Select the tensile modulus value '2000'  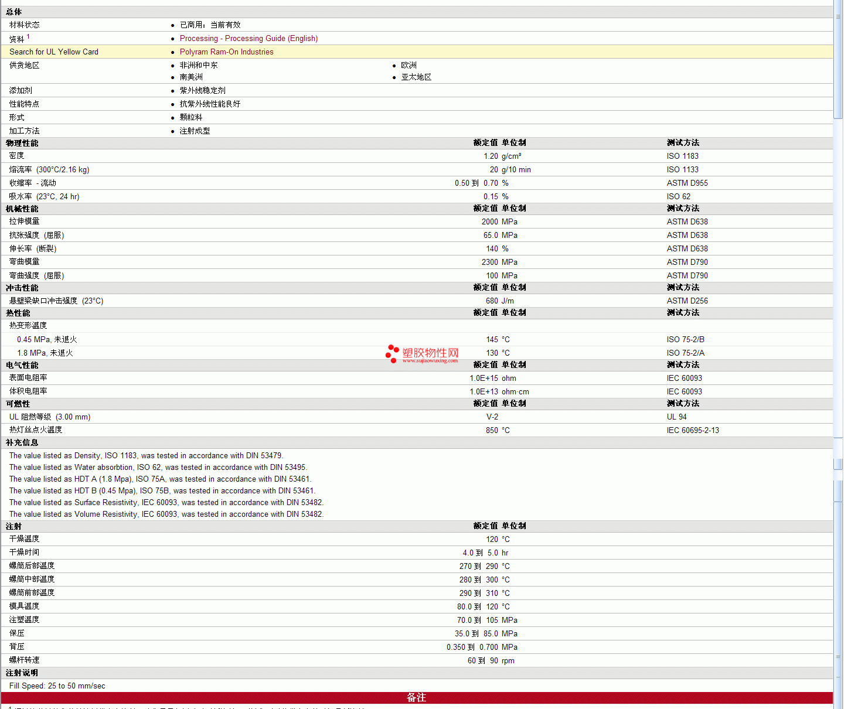click(490, 221)
